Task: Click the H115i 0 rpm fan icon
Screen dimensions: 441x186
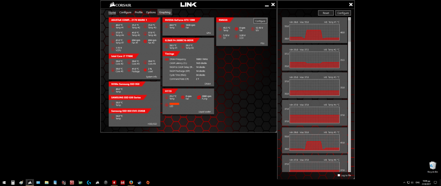Action: click(183, 97)
